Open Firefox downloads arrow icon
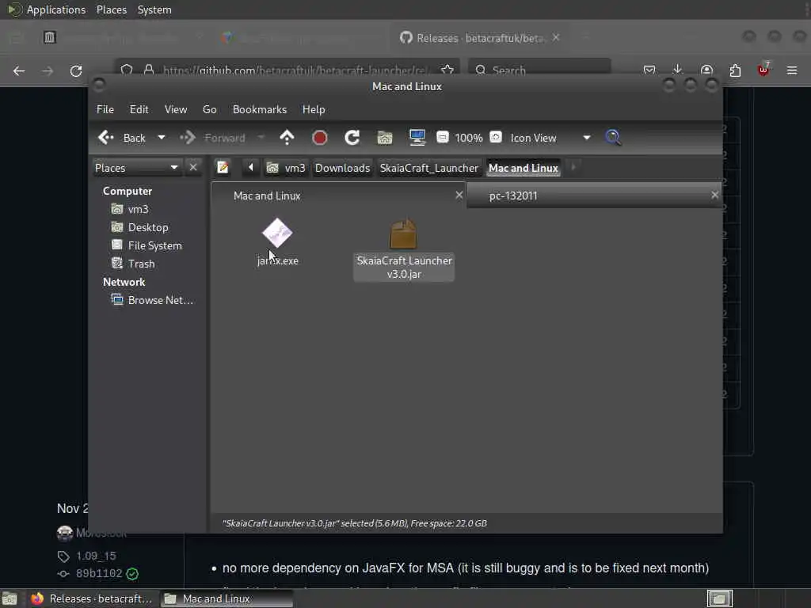This screenshot has width=811, height=608. 677,70
